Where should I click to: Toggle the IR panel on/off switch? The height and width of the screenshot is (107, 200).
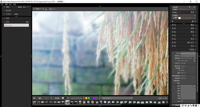coord(173,36)
